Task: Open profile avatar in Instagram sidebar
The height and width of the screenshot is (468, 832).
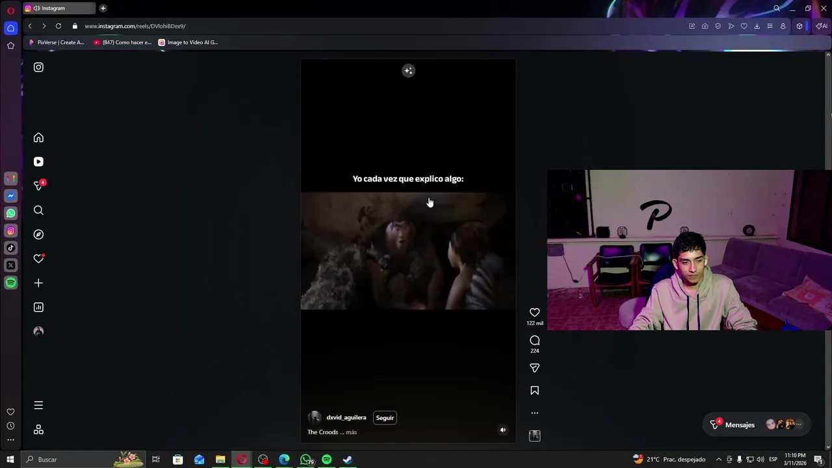Action: (x=38, y=331)
